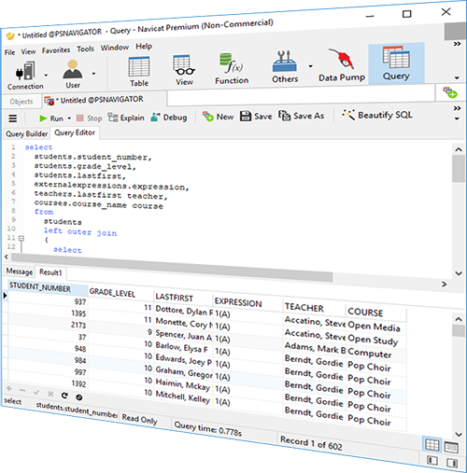
Task: Toggle the right pane layout icon
Action: [x=452, y=463]
